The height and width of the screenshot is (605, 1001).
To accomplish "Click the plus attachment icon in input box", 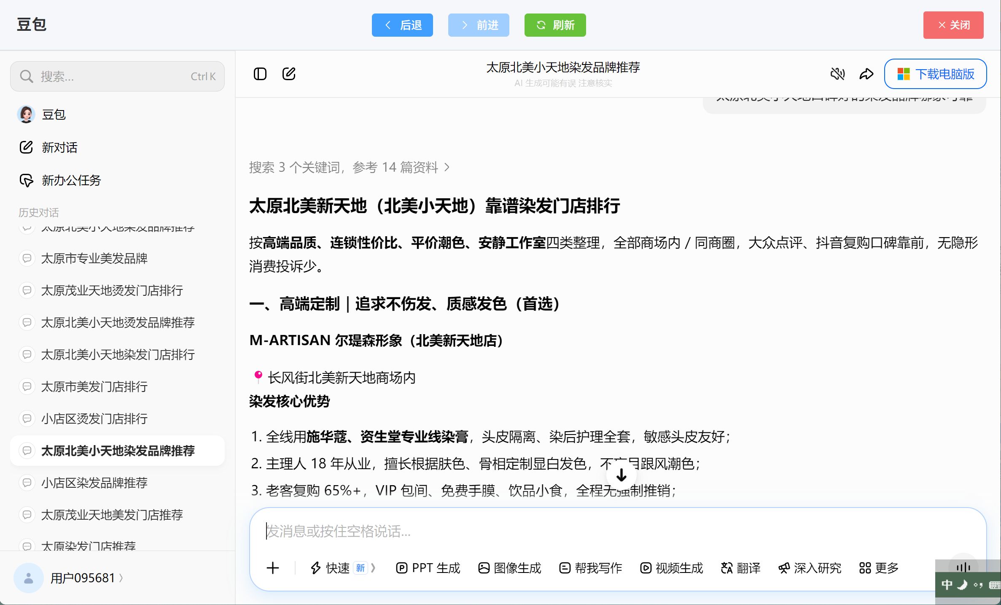I will click(x=273, y=568).
